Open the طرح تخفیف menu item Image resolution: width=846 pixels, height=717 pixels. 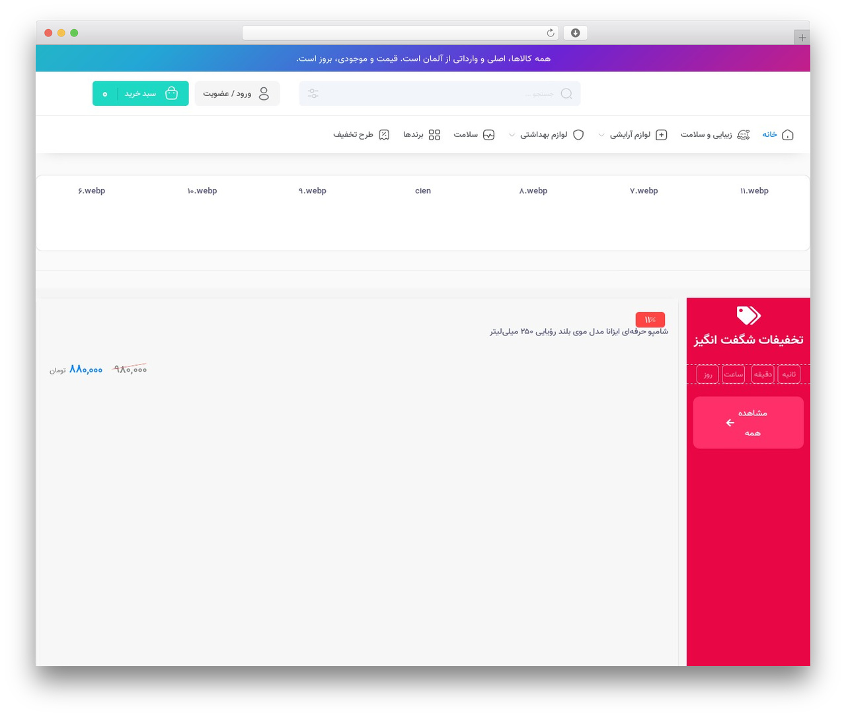coord(361,135)
